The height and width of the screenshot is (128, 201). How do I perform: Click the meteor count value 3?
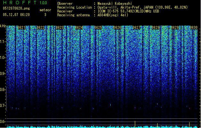pos(45,15)
